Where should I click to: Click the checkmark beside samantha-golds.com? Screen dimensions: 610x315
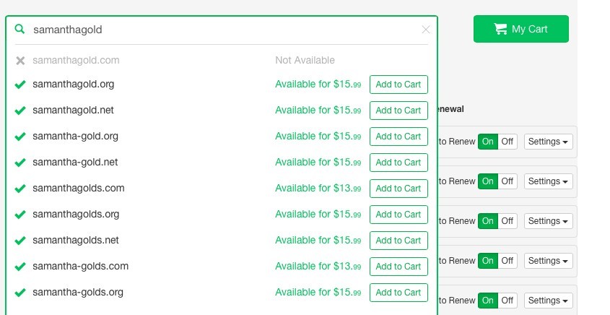tap(20, 267)
